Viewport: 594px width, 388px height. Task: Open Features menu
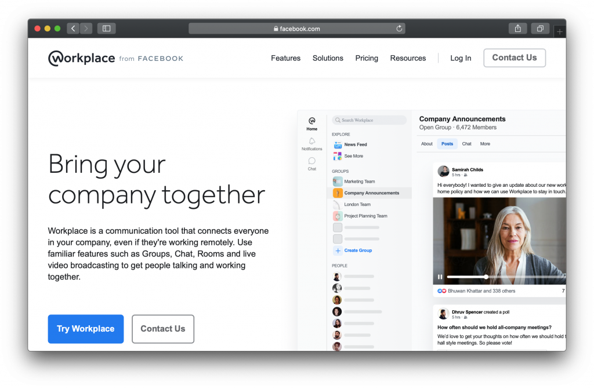285,58
